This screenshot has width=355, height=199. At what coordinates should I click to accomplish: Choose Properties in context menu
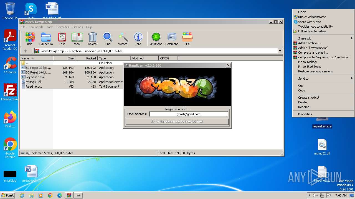[x=323, y=114]
